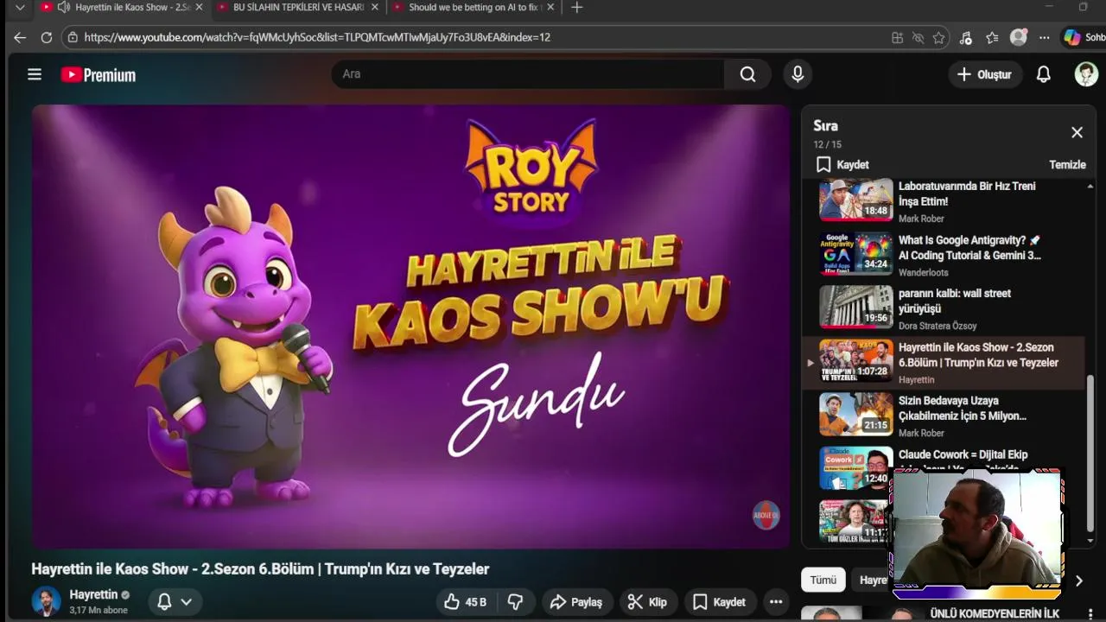1106x622 pixels.
Task: Click the video player area
Action: pyautogui.click(x=410, y=327)
